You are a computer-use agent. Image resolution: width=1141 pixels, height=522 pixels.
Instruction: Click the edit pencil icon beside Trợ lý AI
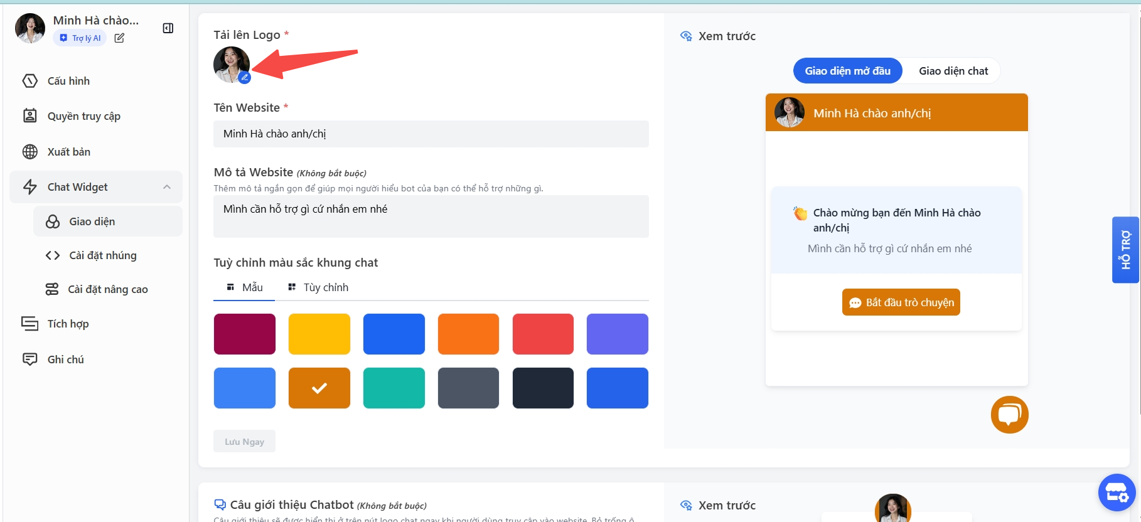119,38
